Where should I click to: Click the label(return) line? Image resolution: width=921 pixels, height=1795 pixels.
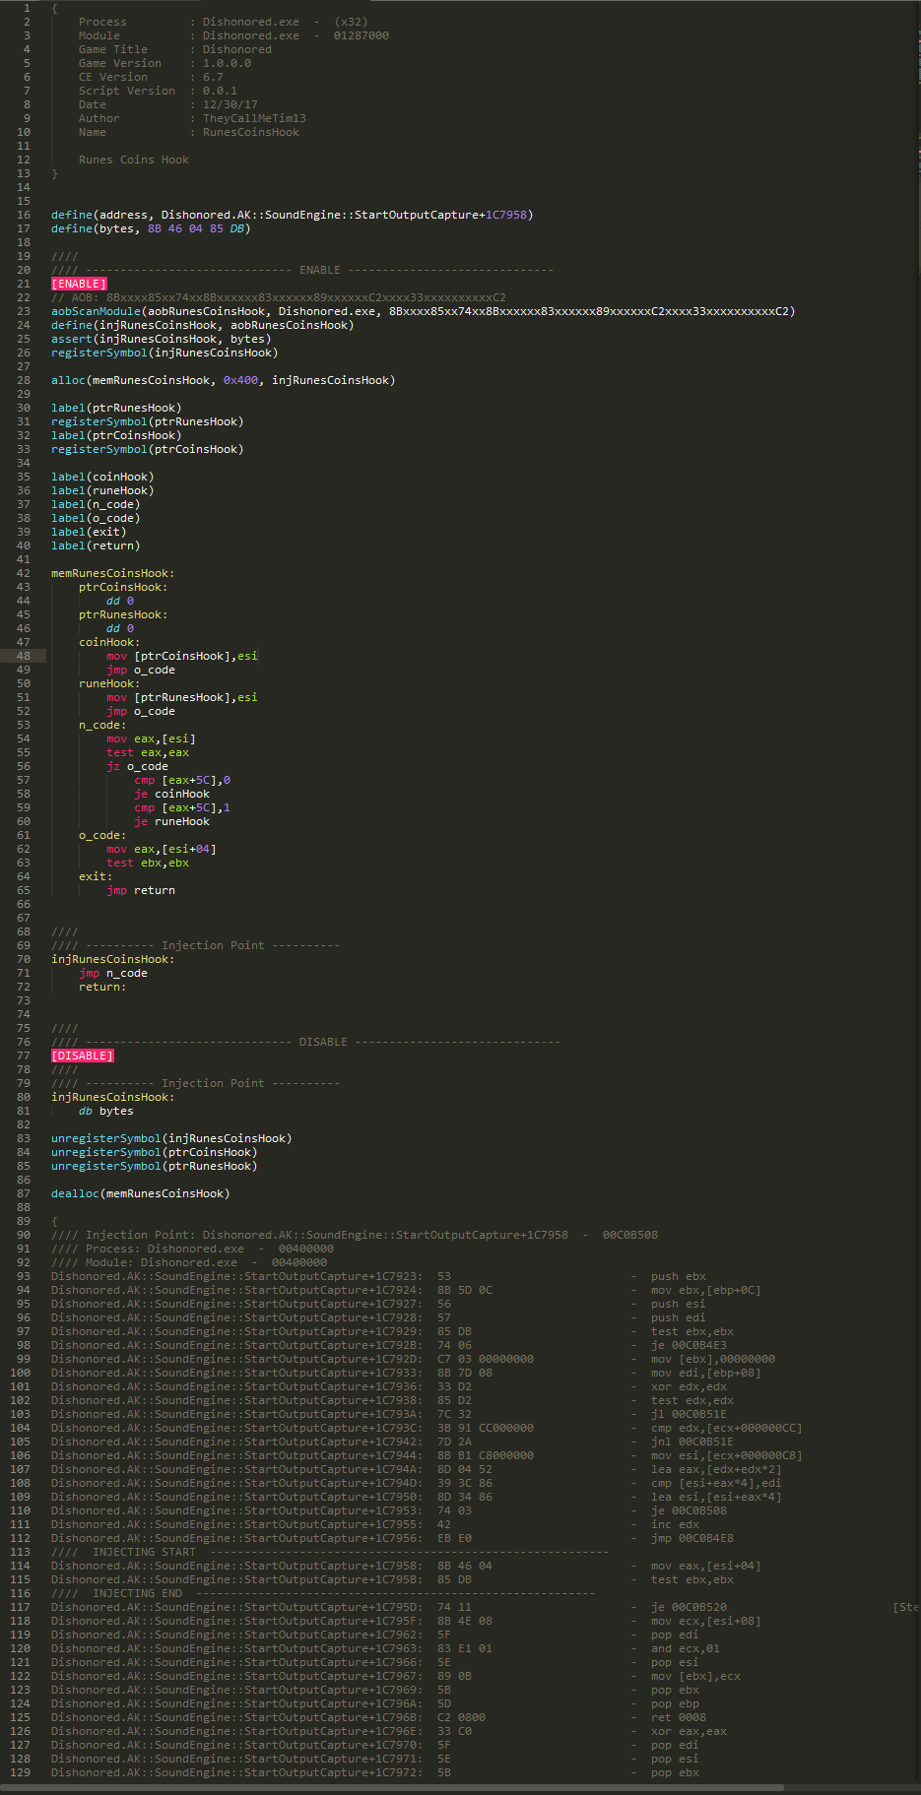(x=96, y=545)
